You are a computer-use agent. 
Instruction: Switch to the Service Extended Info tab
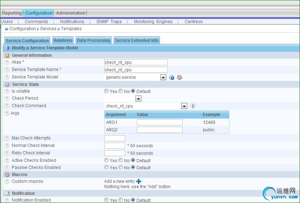click(x=137, y=40)
